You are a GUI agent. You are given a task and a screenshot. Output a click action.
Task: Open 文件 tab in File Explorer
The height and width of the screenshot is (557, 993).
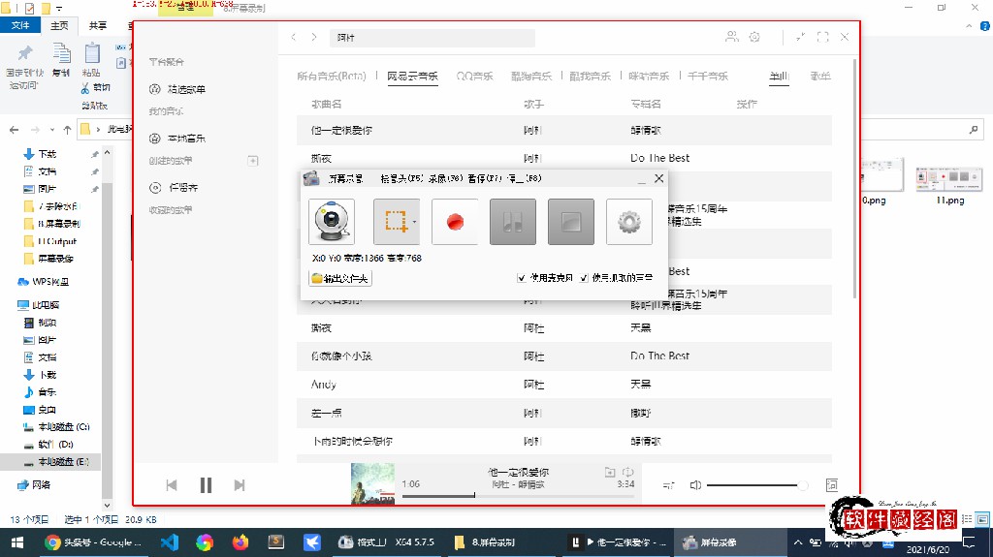click(20, 25)
